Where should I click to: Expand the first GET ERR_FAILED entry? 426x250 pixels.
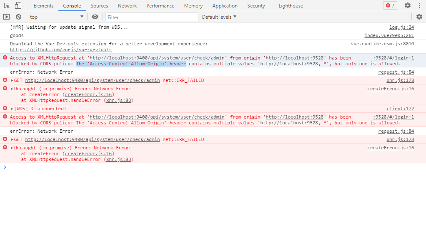pyautogui.click(x=12, y=81)
